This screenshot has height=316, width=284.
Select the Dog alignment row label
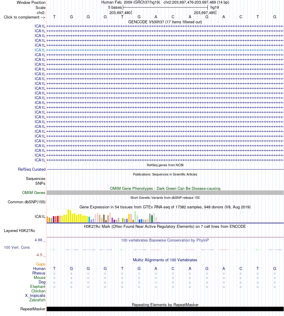coord(42,282)
